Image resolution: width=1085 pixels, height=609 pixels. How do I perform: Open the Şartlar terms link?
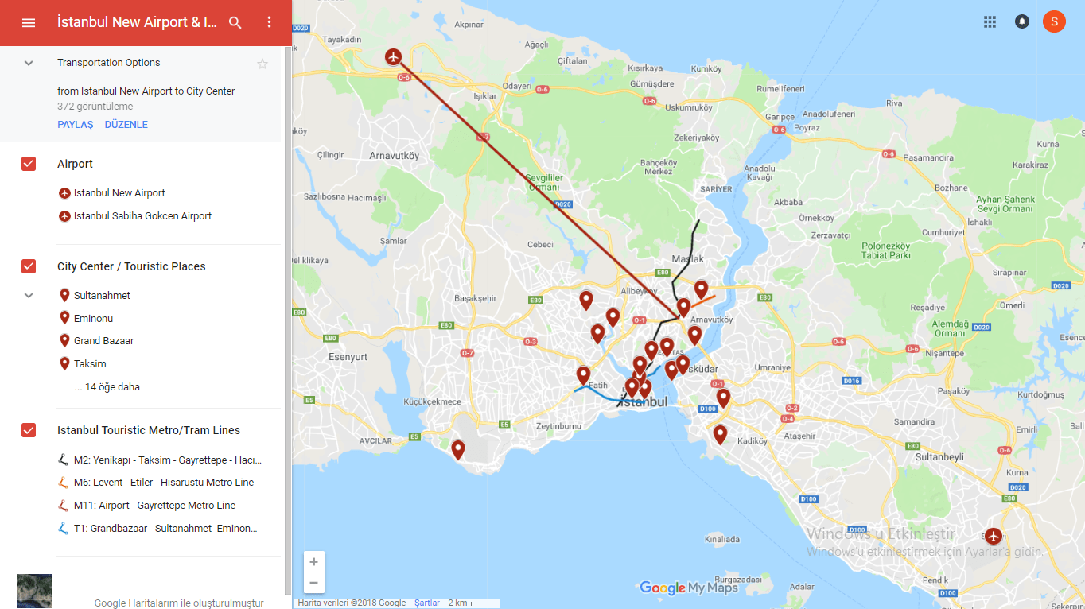[427, 603]
